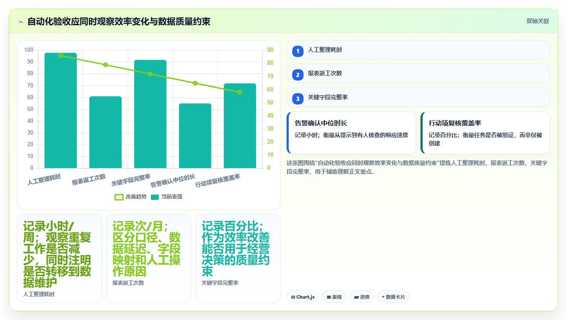The image size is (567, 320).
Task: Click the 人工整理耗时 x-axis label
Action: click(44, 179)
